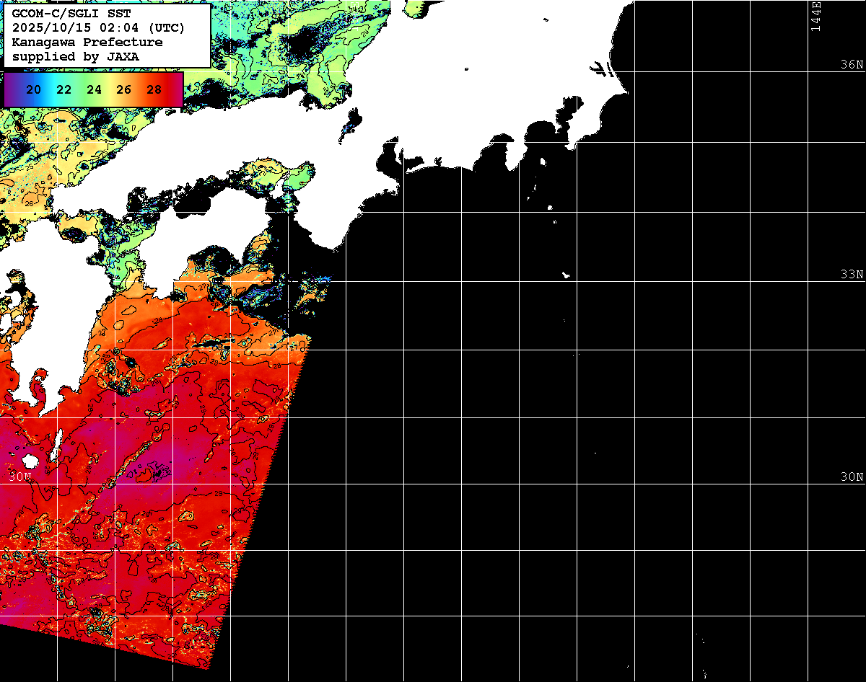This screenshot has width=866, height=682.
Task: Click the 33N latitude label
Action: point(852,274)
